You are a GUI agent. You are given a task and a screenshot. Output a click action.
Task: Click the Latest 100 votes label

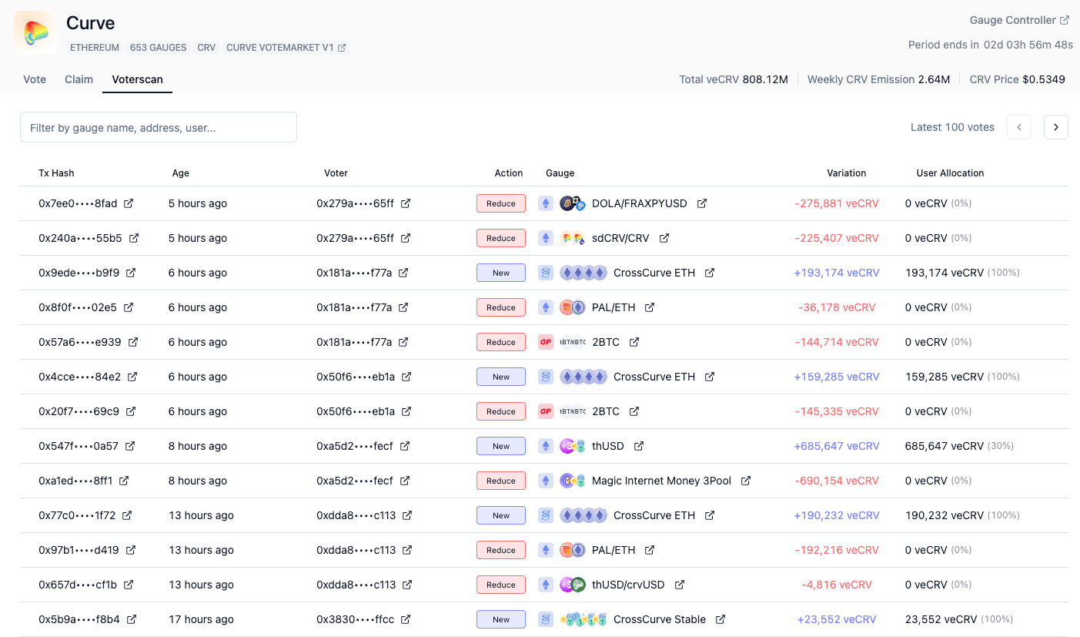[952, 127]
